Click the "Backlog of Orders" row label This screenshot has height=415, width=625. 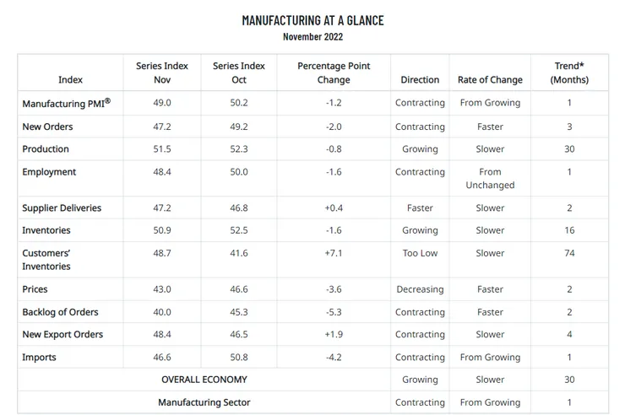pyautogui.click(x=62, y=312)
